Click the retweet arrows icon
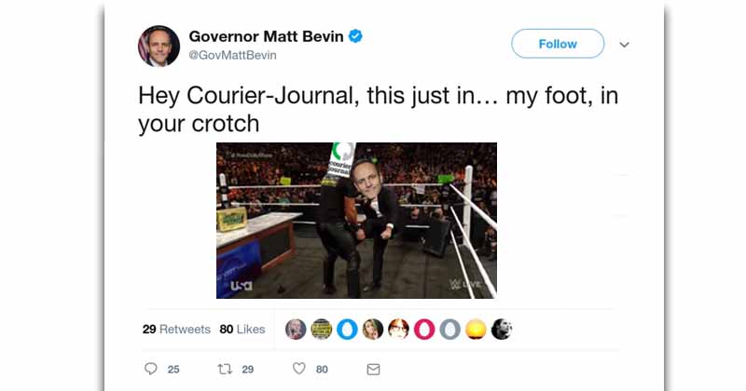This screenshot has width=746, height=391. coord(225,369)
